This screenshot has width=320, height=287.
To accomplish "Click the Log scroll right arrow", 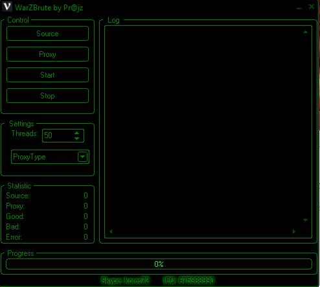I will (294, 231).
